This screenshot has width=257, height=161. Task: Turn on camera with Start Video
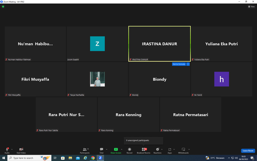21,151
